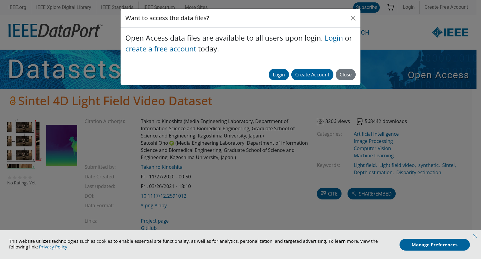
Task: Click Create Free Account in top bar
Action: coord(446,7)
